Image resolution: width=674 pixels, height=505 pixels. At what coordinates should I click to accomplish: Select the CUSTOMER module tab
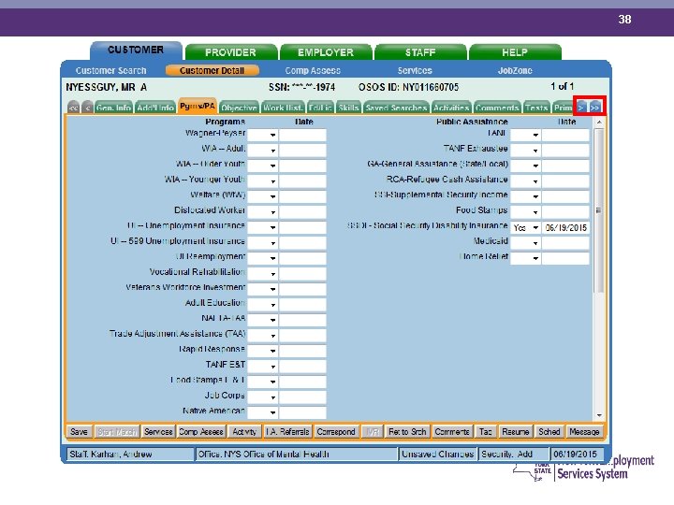point(136,50)
